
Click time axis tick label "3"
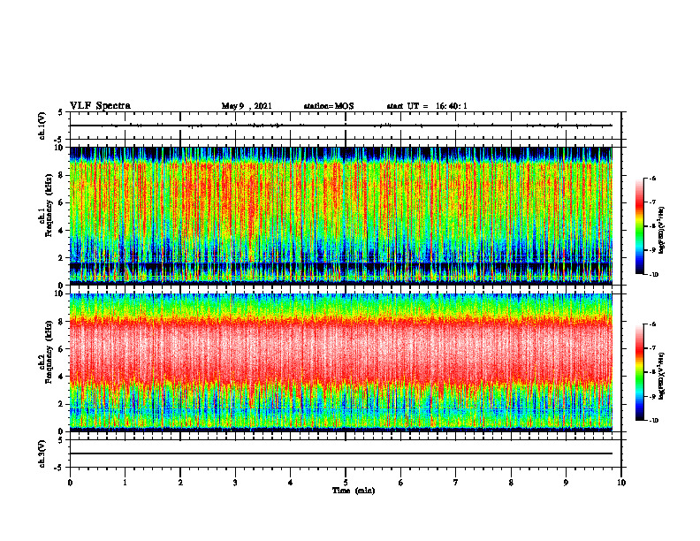coord(235,483)
